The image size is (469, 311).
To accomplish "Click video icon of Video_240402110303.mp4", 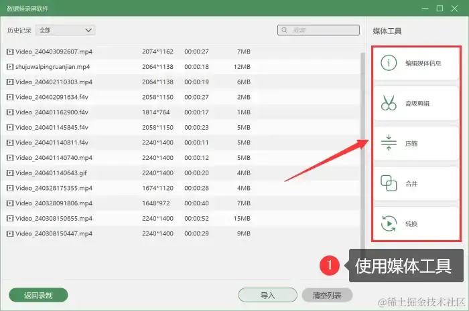I will coord(10,82).
